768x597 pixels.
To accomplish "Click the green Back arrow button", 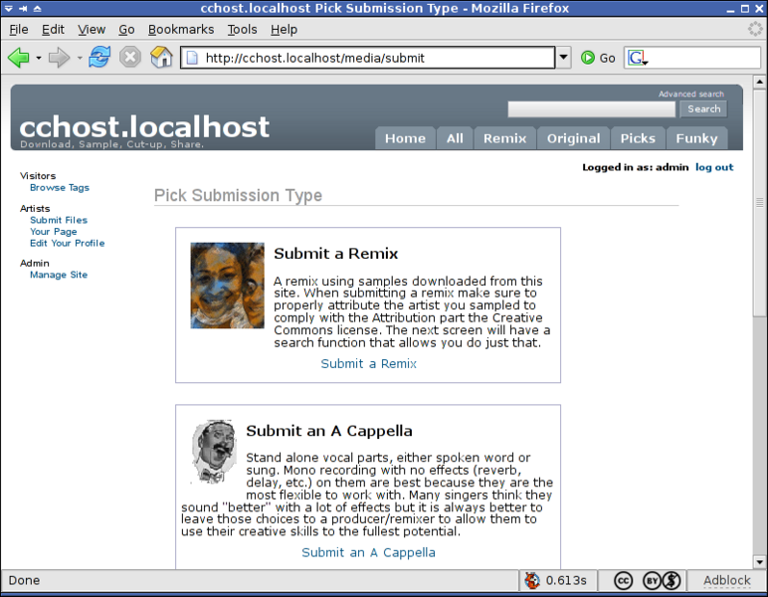I will pyautogui.click(x=19, y=58).
